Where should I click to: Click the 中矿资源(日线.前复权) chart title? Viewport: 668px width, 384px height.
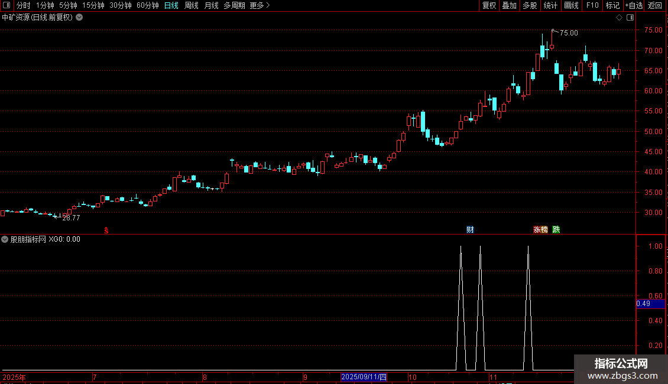(x=37, y=18)
